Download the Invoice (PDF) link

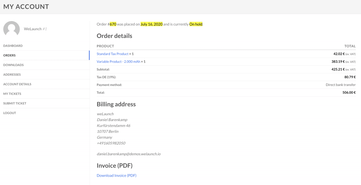click(x=116, y=176)
